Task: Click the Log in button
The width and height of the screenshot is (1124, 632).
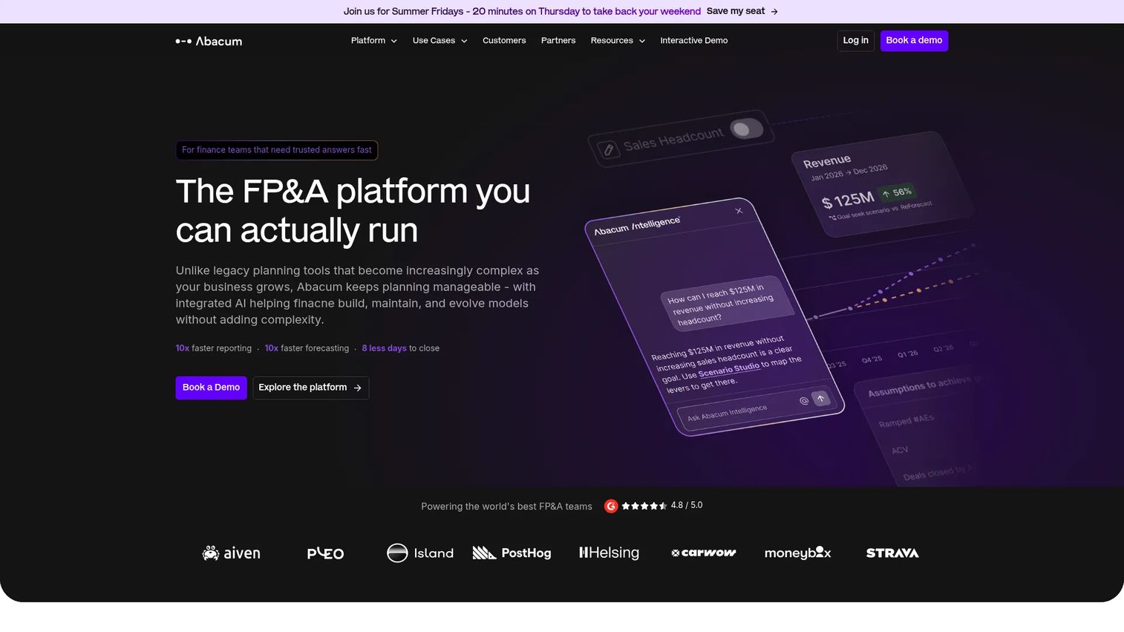Action: pos(855,41)
